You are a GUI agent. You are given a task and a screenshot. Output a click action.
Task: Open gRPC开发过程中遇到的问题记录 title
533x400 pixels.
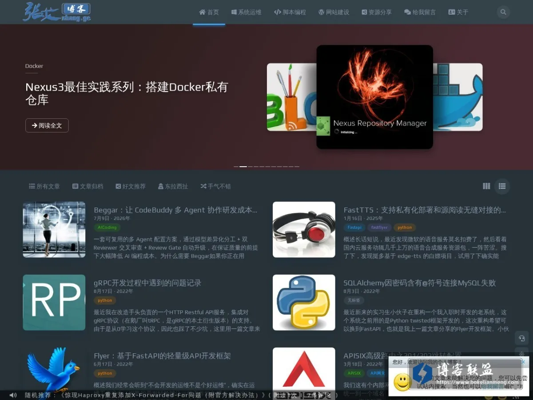[x=147, y=283]
